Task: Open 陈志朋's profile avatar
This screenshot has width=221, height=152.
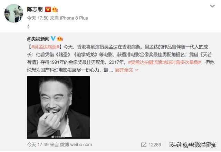Action: tap(14, 13)
